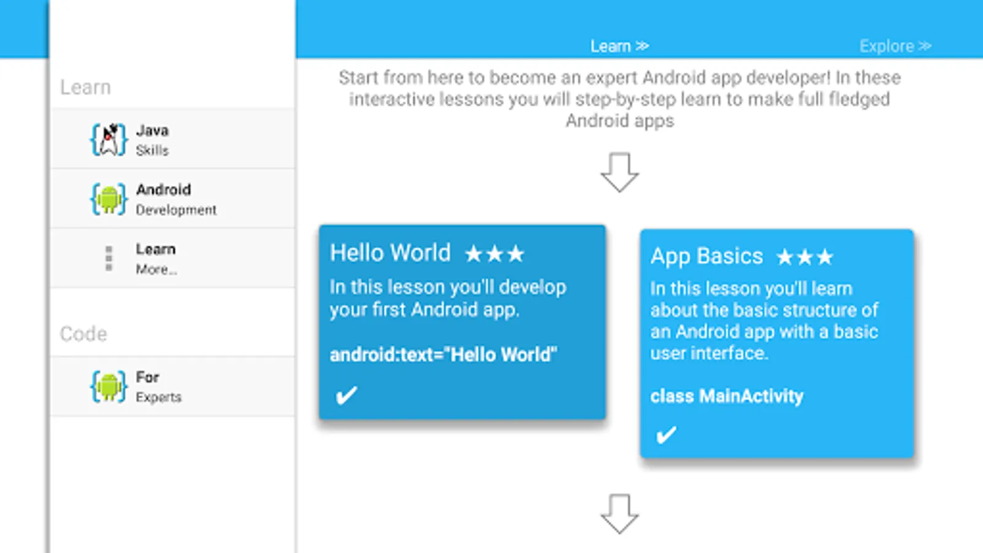Click the down arrow below the intro text

point(619,172)
